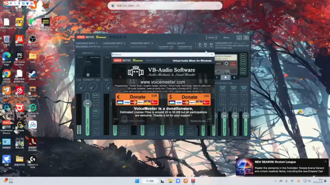This screenshot has height=185, width=330.
Task: Open File Explorer from the taskbar
Action: tap(170, 181)
